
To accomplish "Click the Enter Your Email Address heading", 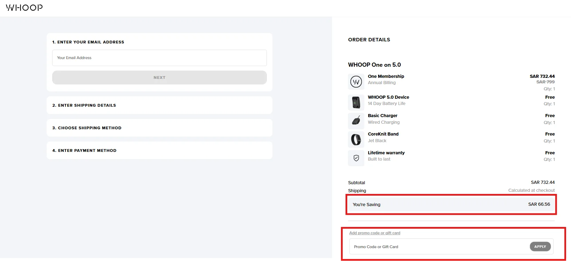I will pos(88,42).
